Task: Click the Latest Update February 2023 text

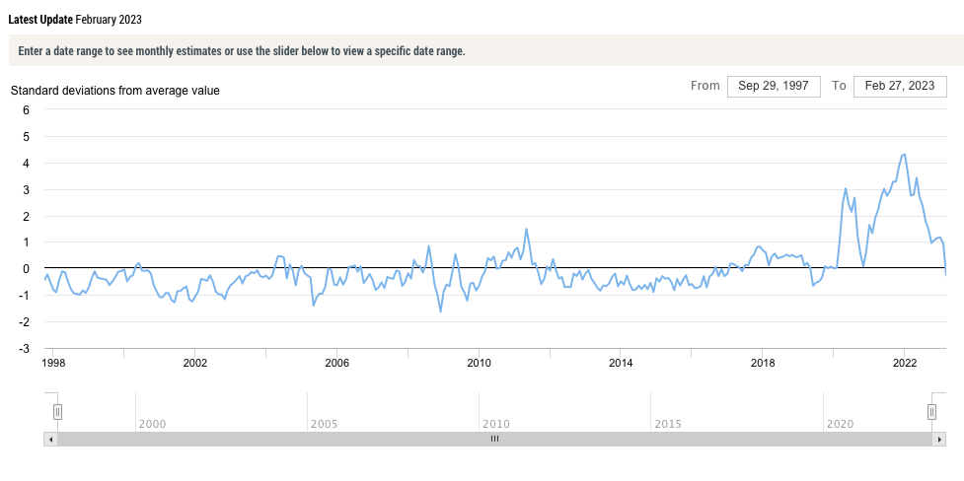Action: [x=75, y=20]
